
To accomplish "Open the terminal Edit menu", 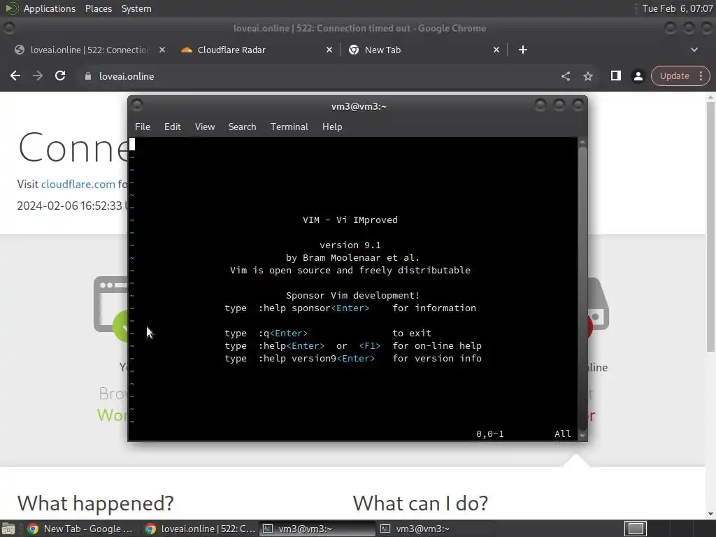I will pos(172,127).
